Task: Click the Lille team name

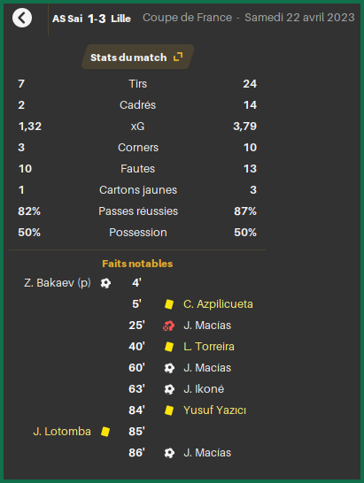Action: (x=121, y=19)
